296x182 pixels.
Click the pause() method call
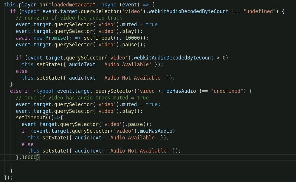click(x=133, y=45)
